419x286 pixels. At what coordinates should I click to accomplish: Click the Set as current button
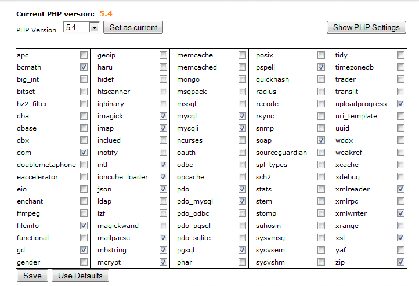coord(133,27)
